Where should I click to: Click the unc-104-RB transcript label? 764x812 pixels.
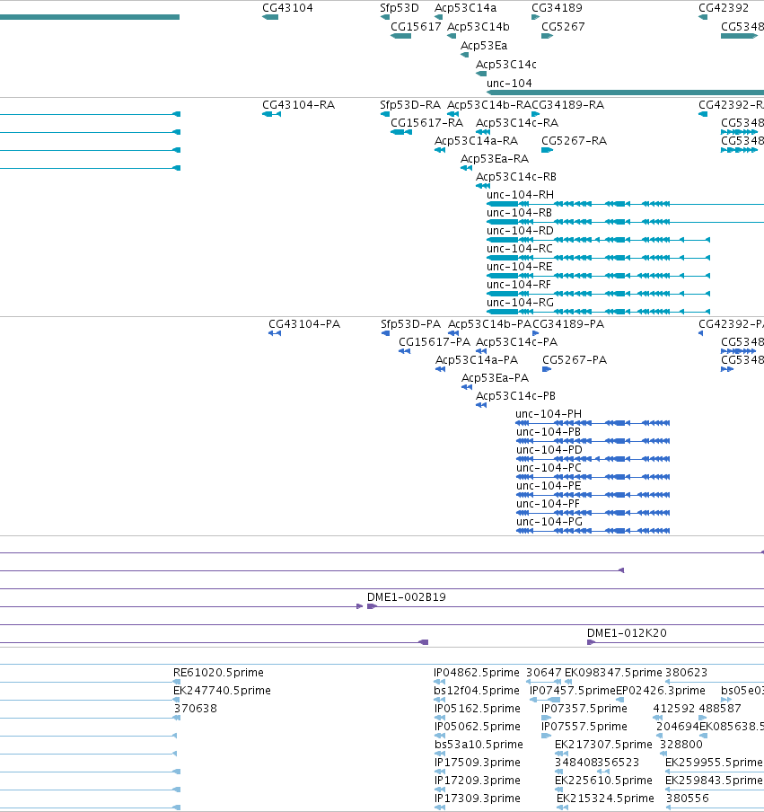pyautogui.click(x=519, y=212)
